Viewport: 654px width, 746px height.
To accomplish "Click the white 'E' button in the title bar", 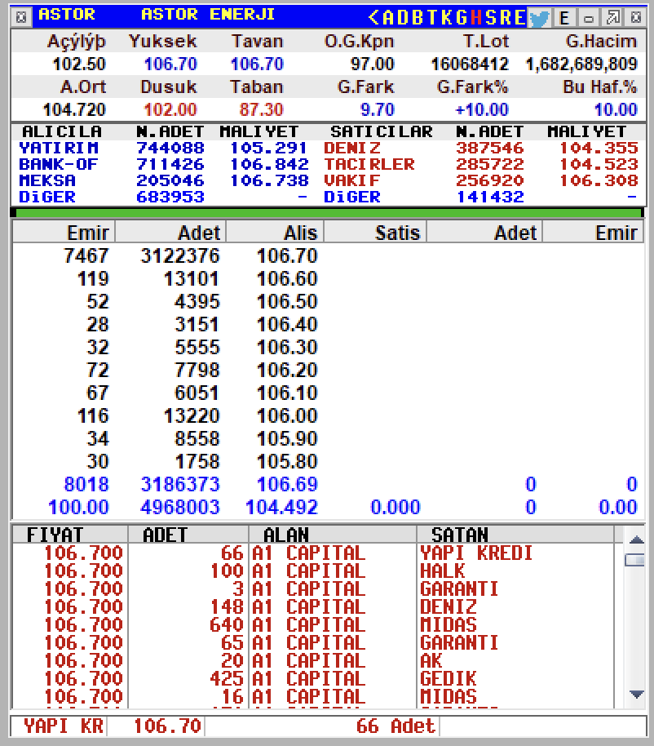I will [x=564, y=18].
